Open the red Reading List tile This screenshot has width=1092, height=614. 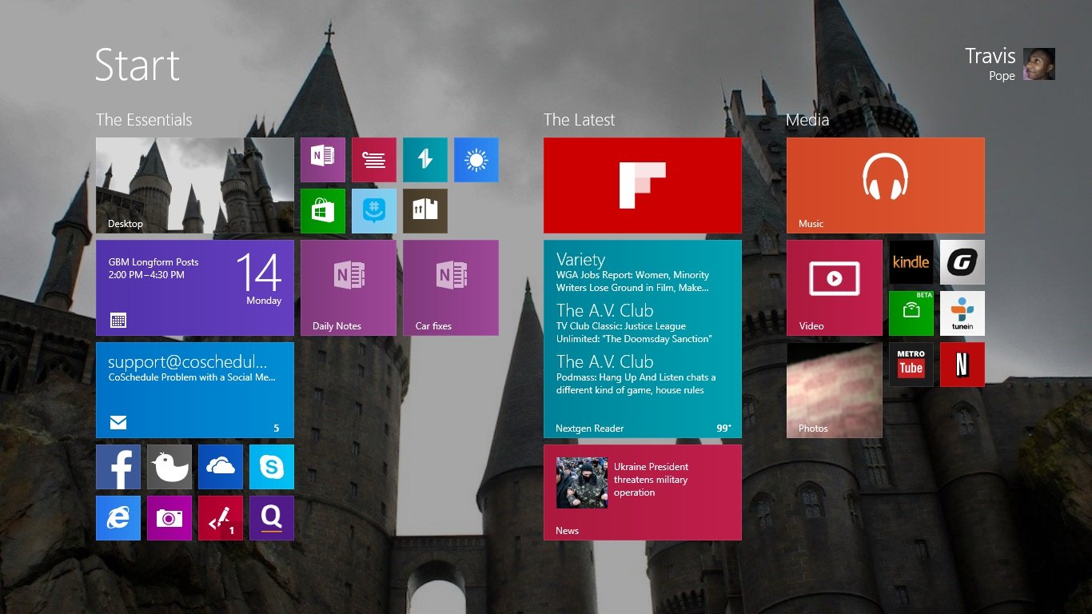(x=374, y=160)
